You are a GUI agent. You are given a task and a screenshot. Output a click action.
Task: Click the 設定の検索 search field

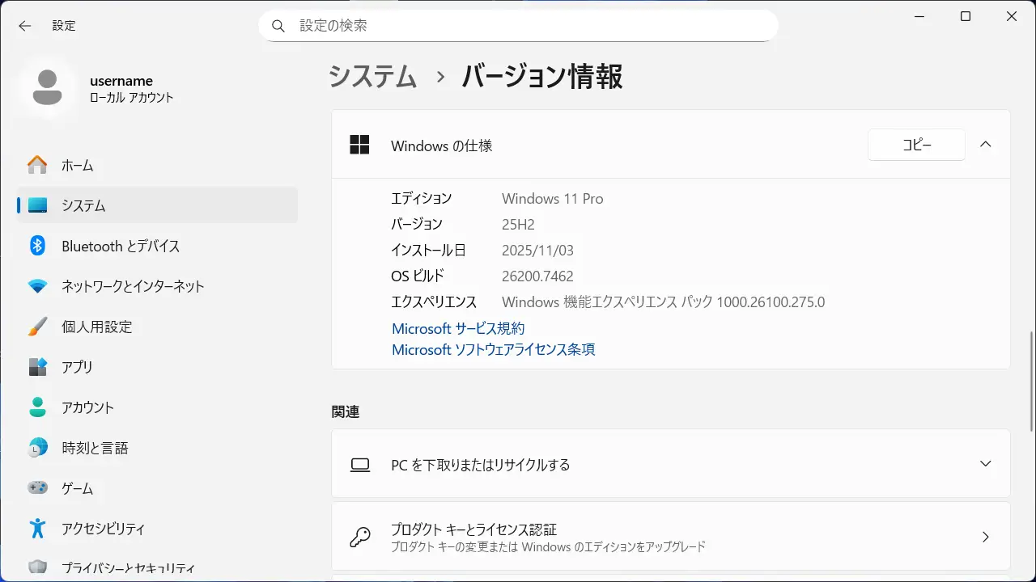518,26
